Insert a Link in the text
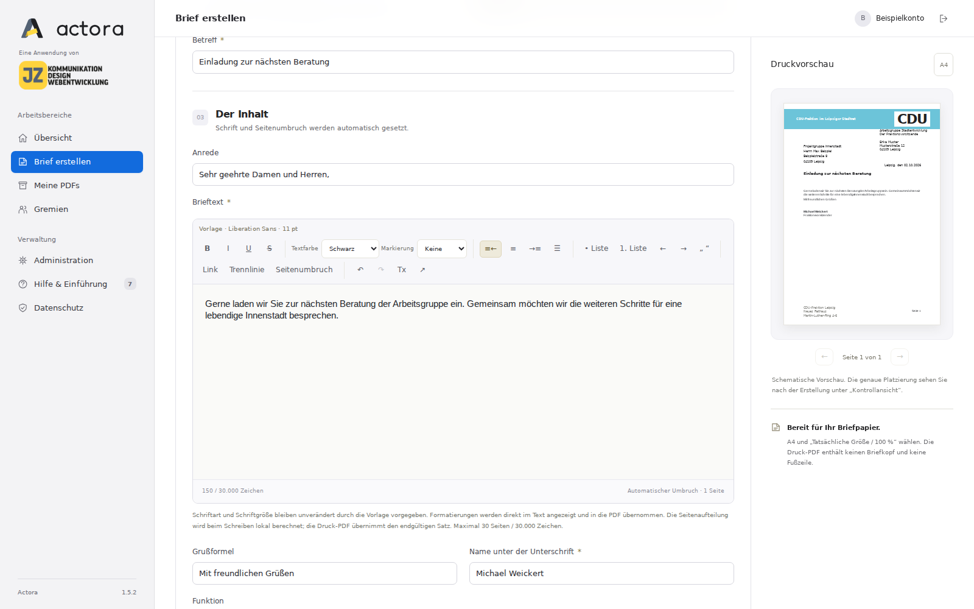 click(x=210, y=270)
